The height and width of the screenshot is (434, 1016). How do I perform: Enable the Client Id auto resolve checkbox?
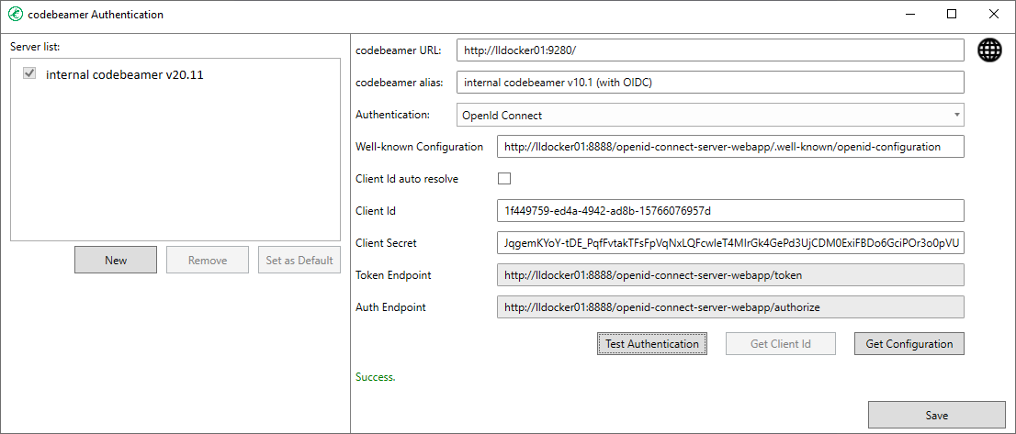[504, 179]
